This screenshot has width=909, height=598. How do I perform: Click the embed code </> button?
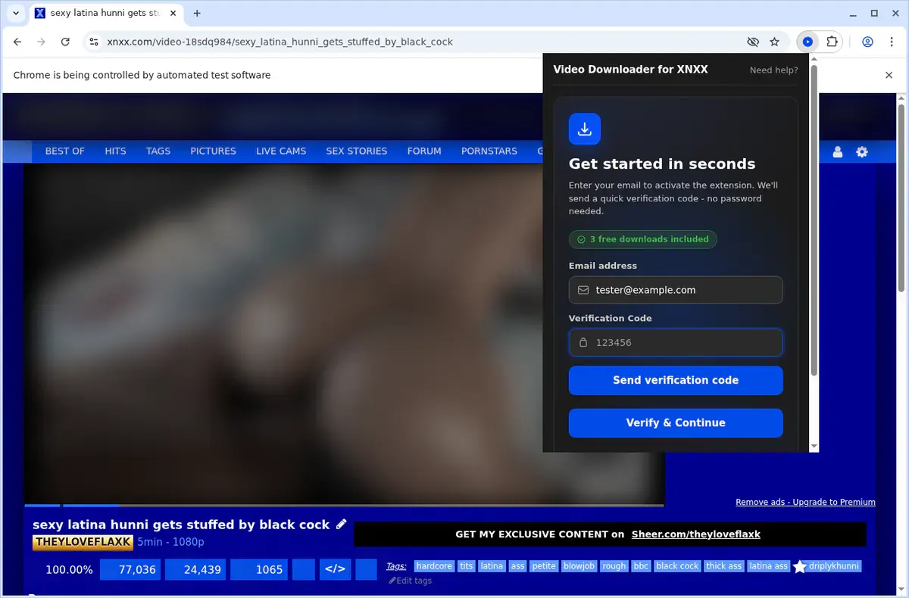pos(335,569)
